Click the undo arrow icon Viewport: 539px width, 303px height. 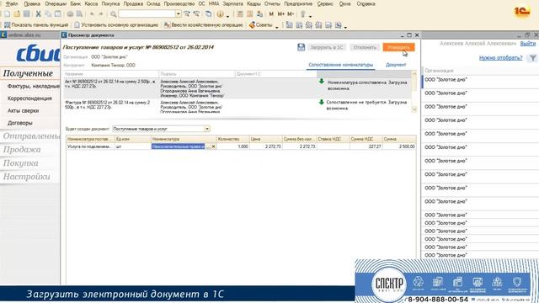(92, 14)
